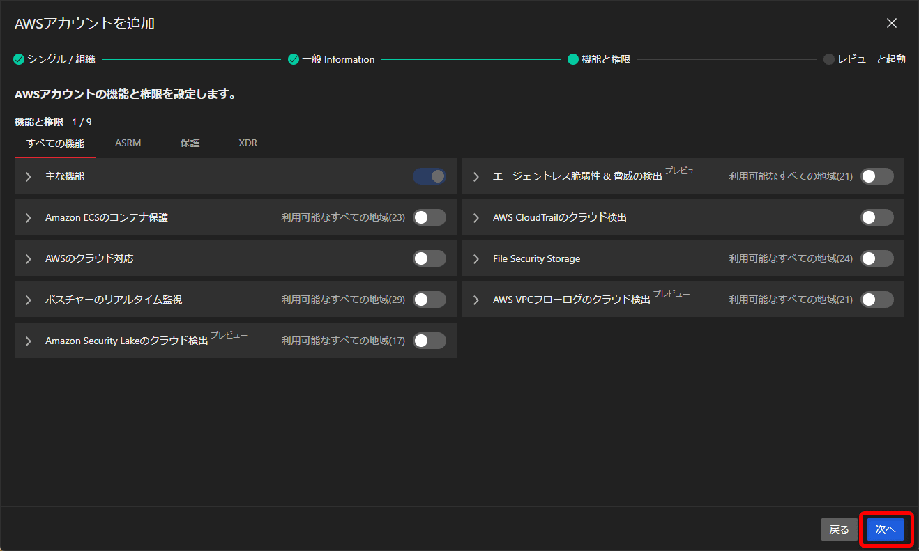Switch to the ASRM tab

pyautogui.click(x=128, y=143)
